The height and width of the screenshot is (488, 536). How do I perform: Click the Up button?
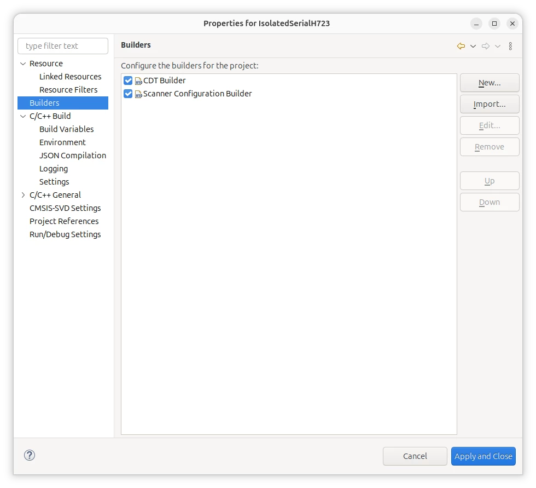pyautogui.click(x=490, y=181)
